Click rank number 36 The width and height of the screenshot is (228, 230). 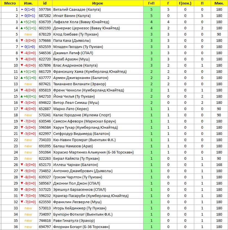click(16, 227)
